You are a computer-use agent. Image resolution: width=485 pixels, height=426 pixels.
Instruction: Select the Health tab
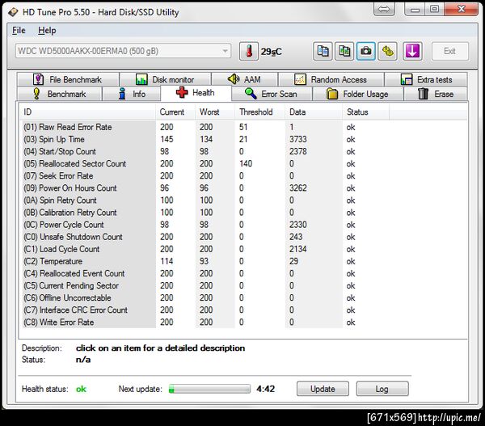pyautogui.click(x=196, y=93)
